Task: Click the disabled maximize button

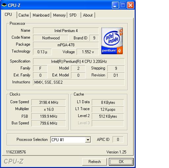Action: click(123, 5)
